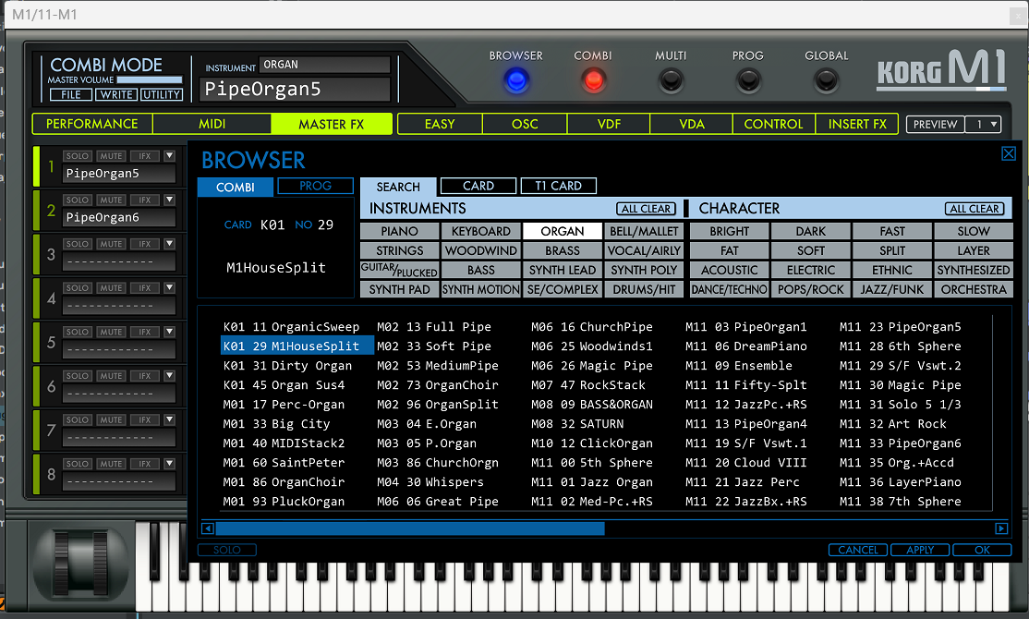Solo timbre 2 PipeOrgan6
This screenshot has height=619, width=1029.
click(x=78, y=200)
